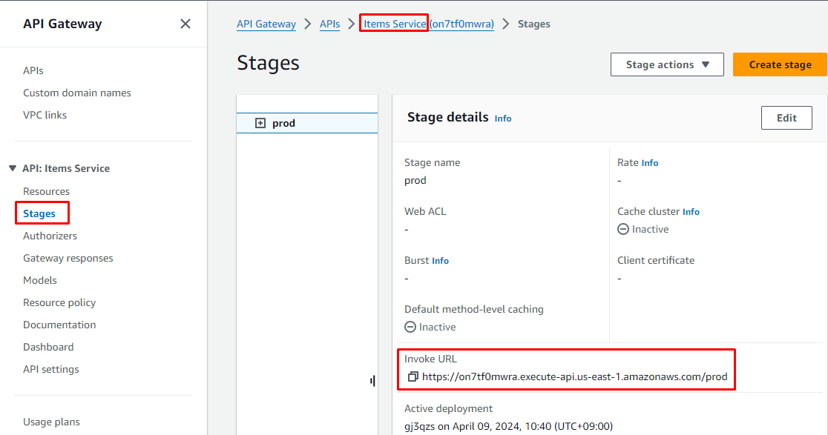Collapse the API: Items Service section

tap(13, 168)
